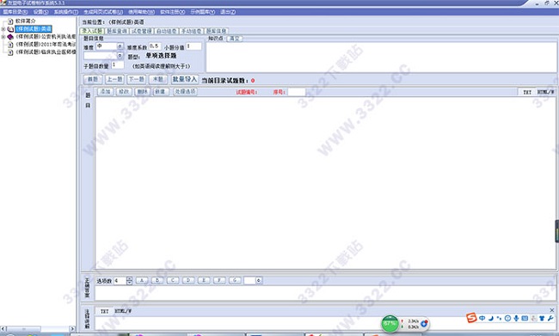
Task: Open the small dropdown after option G
Action: pos(259,280)
